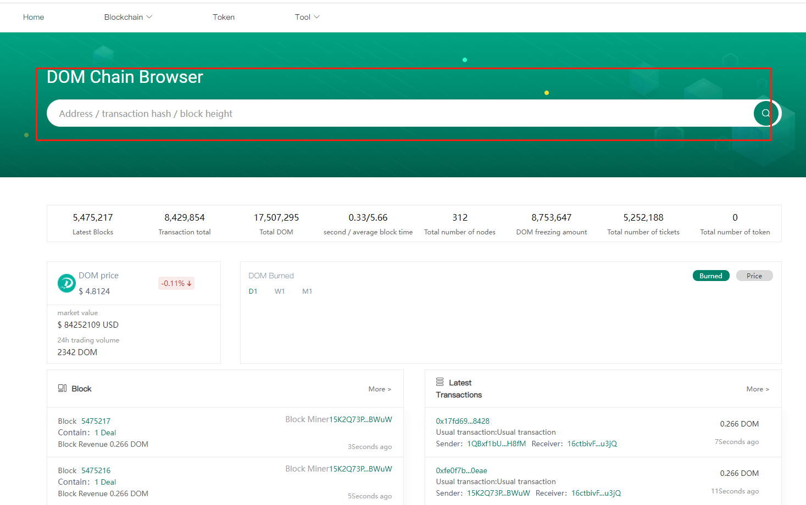The image size is (806, 505).
Task: Click the Block section list icon
Action: click(x=63, y=388)
